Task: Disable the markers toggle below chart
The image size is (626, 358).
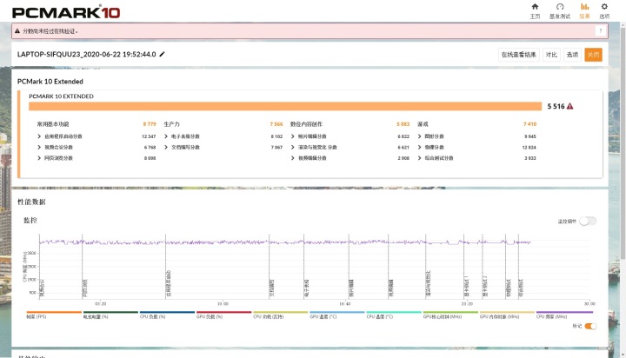Action: click(590, 327)
